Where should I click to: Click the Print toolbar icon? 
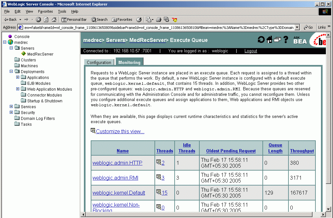158,19
